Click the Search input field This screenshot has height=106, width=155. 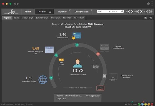click(x=116, y=11)
